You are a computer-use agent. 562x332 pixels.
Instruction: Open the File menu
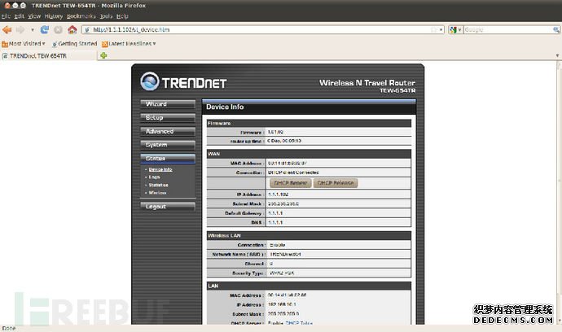click(x=6, y=16)
